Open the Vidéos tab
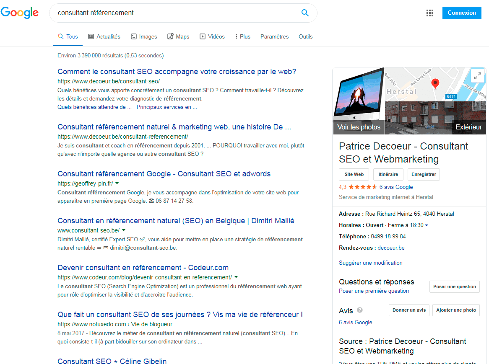 click(x=212, y=36)
